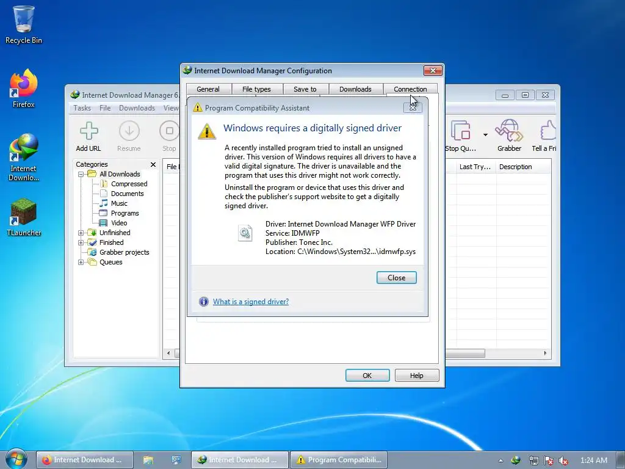The height and width of the screenshot is (469, 625).
Task: Switch to the General tab
Action: [x=208, y=89]
